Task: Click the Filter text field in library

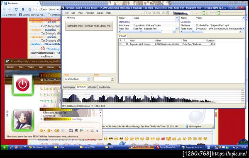Action: click(x=102, y=79)
